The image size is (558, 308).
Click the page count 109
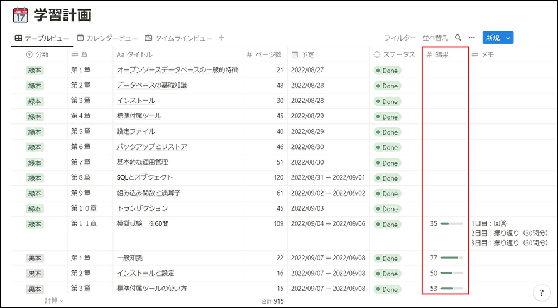278,223
